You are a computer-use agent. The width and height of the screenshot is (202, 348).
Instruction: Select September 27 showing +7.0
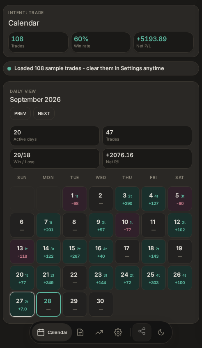pyautogui.click(x=22, y=304)
